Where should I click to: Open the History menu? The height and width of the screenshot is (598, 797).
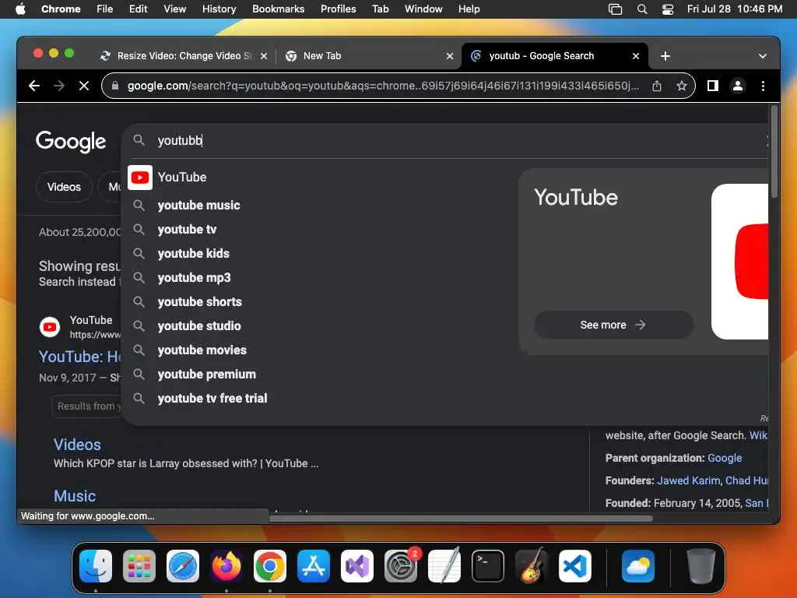tap(219, 9)
